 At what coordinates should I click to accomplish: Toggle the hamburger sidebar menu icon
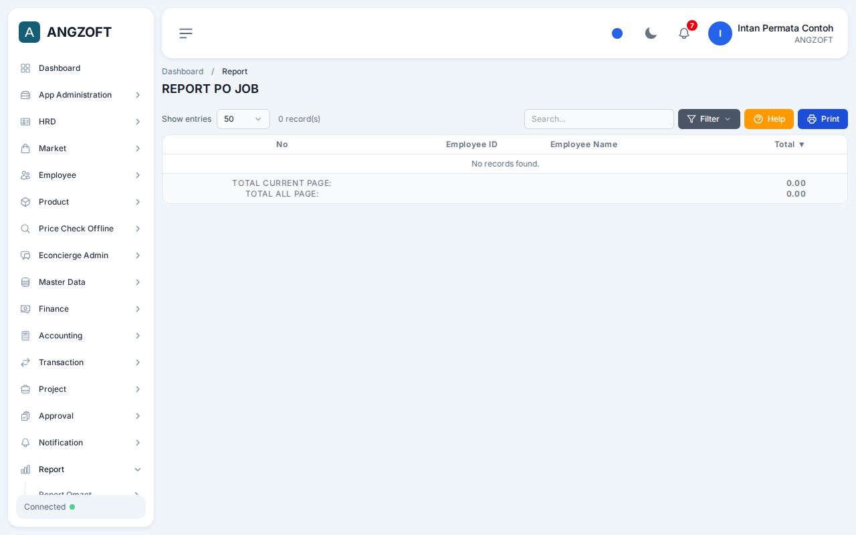[186, 33]
